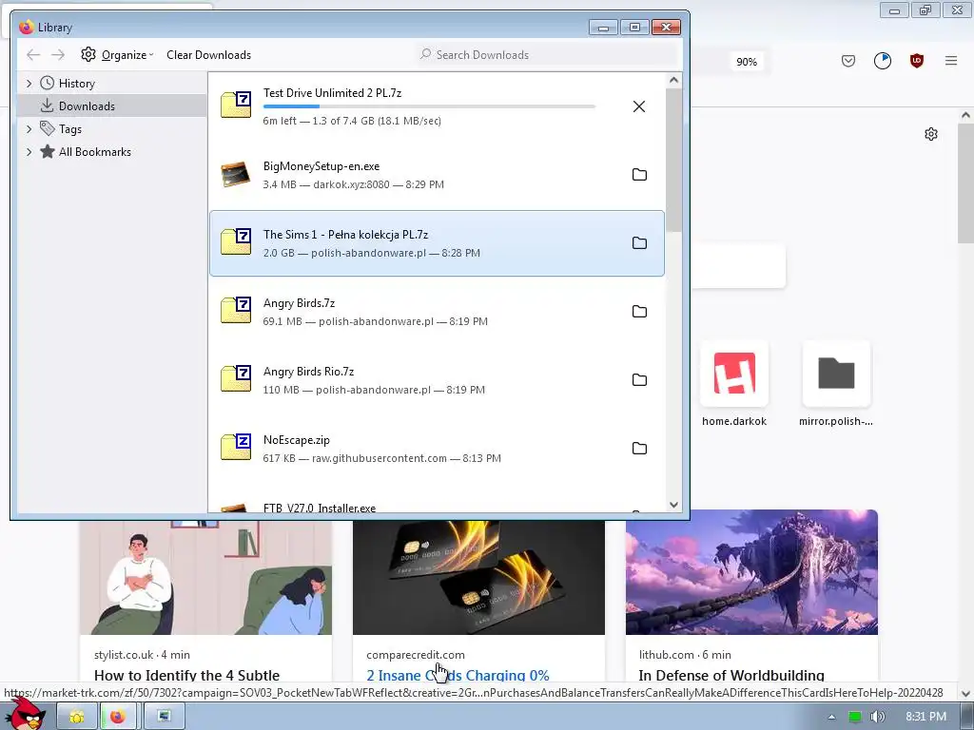Open containing folder for Angry Birds.7z

point(639,311)
